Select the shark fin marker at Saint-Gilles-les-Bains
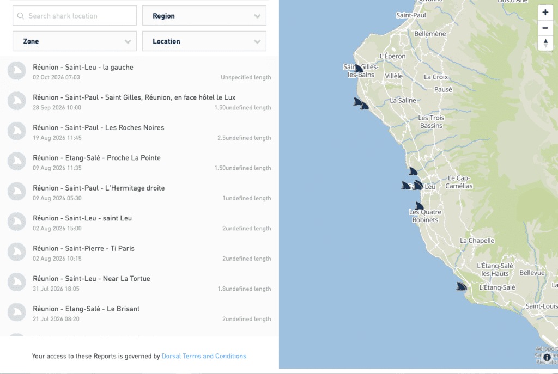The image size is (558, 374). pos(359,68)
